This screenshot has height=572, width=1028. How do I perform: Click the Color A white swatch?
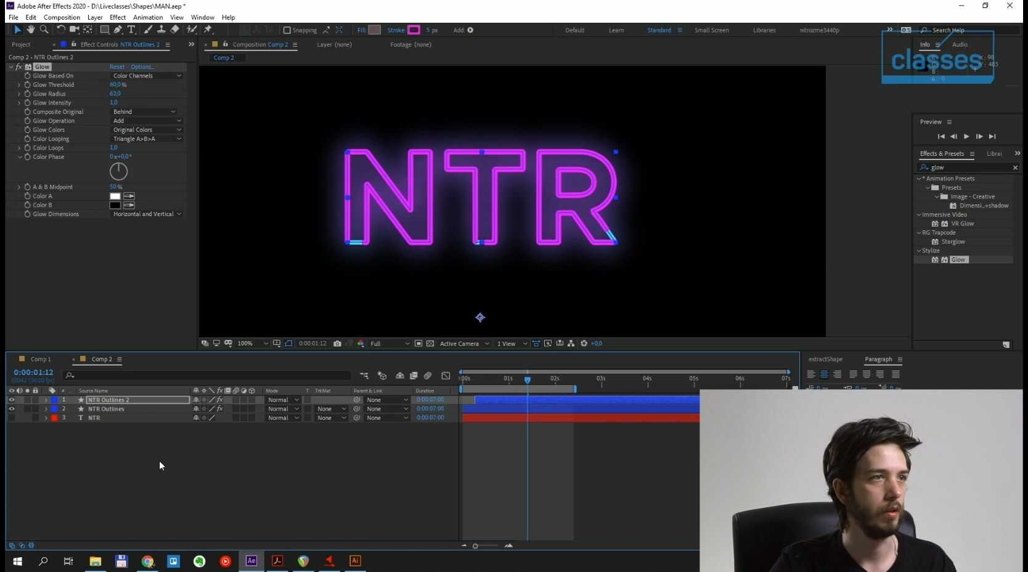tap(115, 196)
